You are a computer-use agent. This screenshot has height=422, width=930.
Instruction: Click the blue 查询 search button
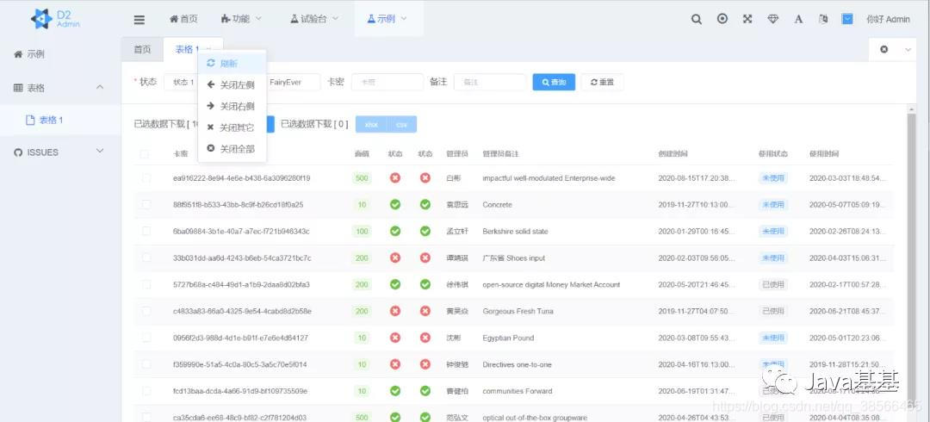point(554,82)
